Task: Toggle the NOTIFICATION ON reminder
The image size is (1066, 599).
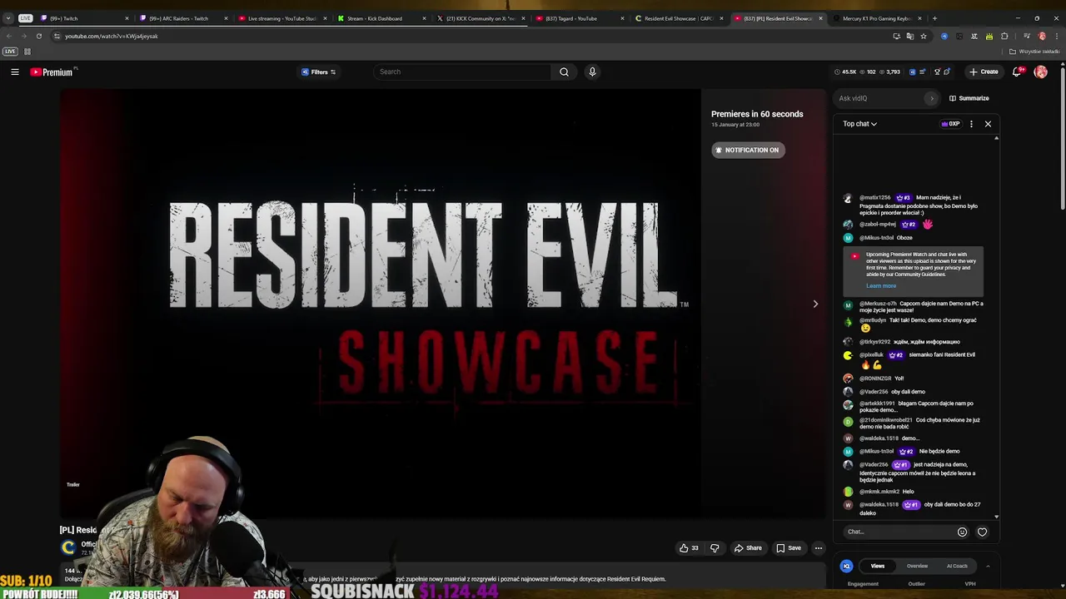Action: 746,150
